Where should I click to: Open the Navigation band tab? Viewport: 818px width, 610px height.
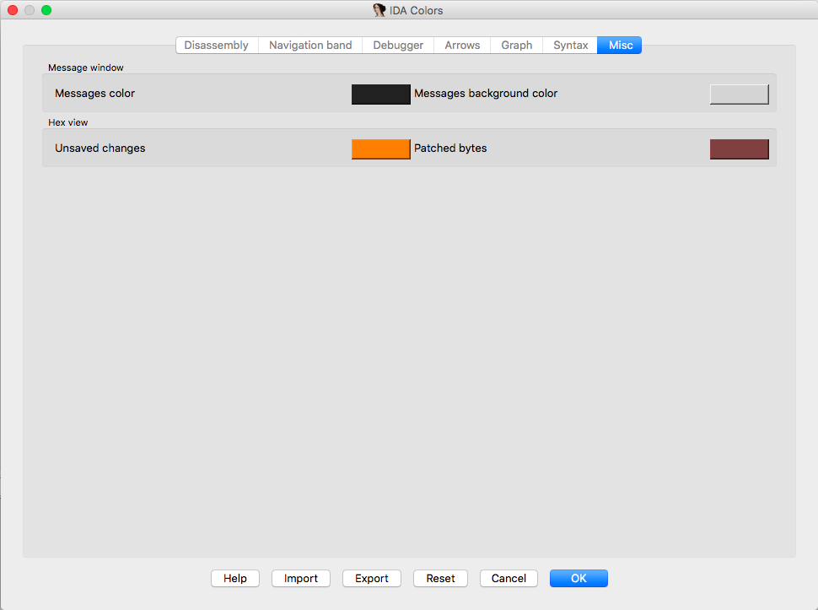[310, 46]
